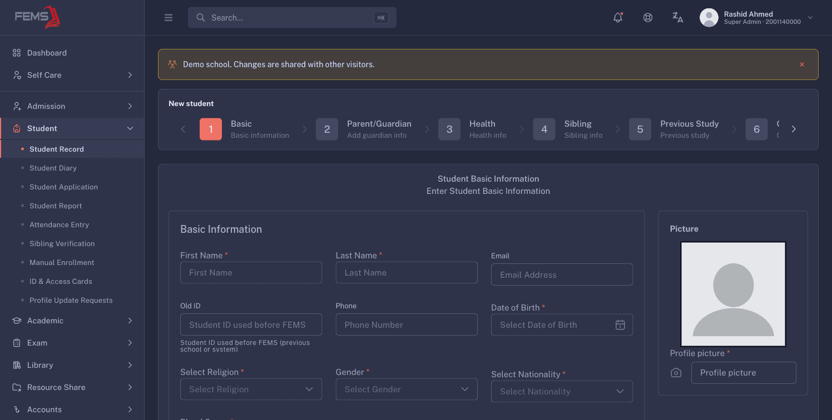Image resolution: width=832 pixels, height=420 pixels.
Task: Expand the Admission menu
Action: click(72, 106)
